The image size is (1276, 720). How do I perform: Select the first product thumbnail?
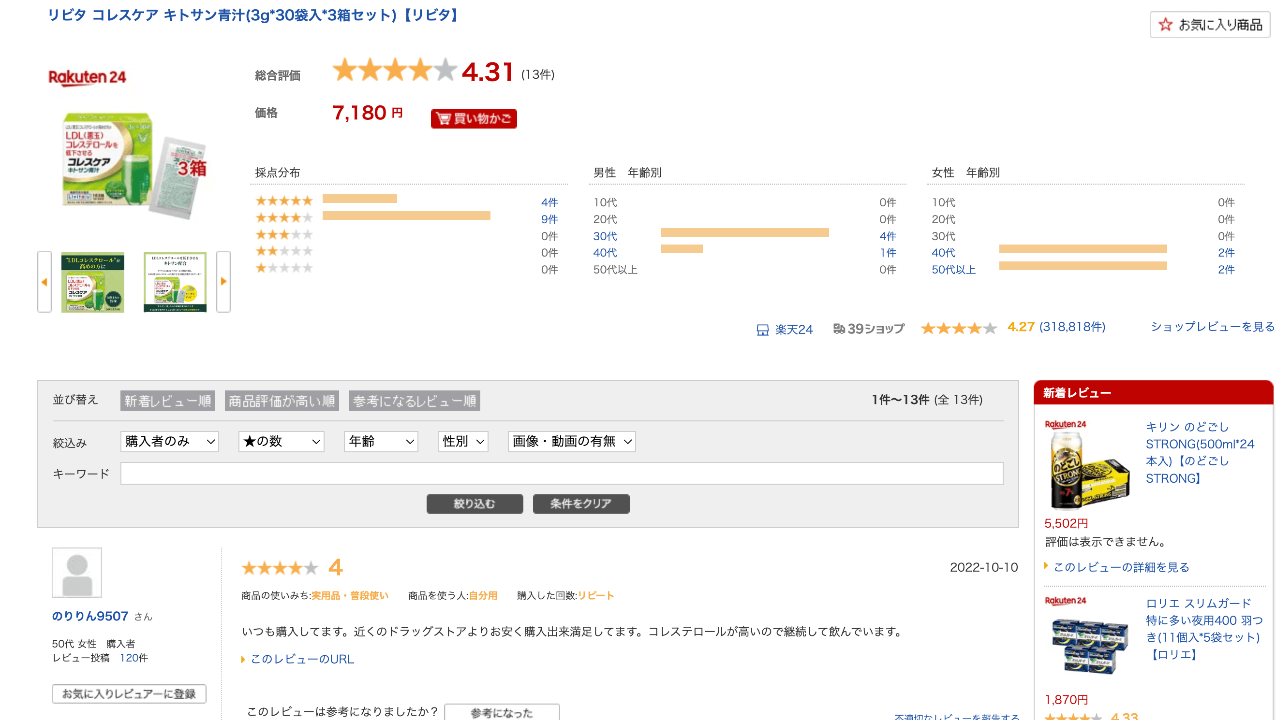pyautogui.click(x=93, y=282)
